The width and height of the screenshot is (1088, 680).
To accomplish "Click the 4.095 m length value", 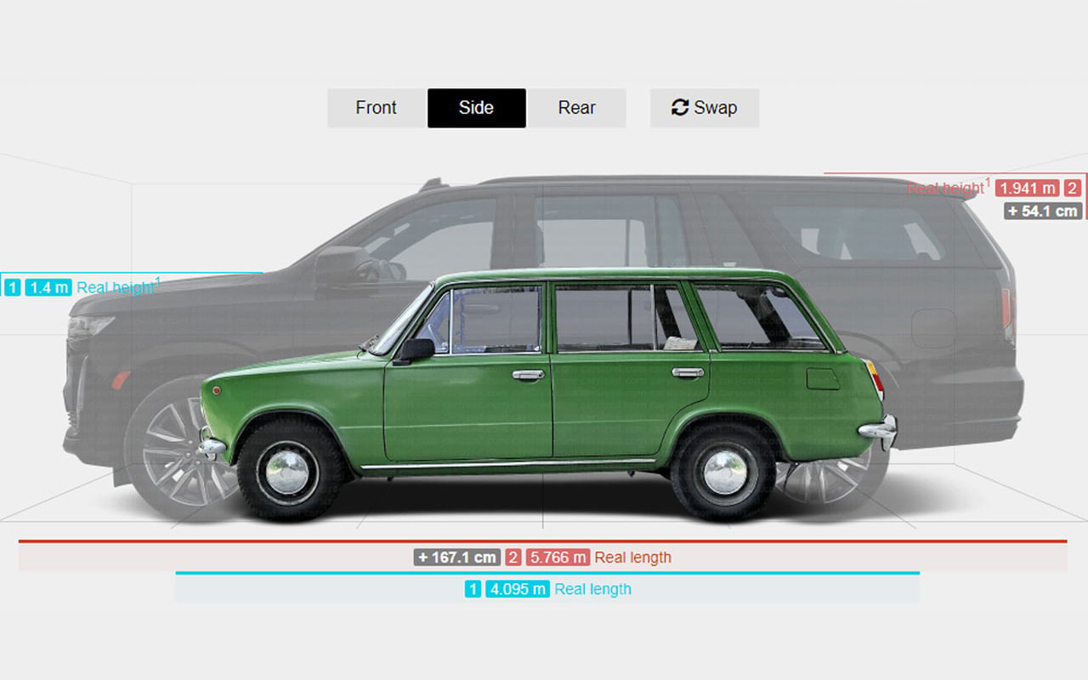I will [x=517, y=589].
